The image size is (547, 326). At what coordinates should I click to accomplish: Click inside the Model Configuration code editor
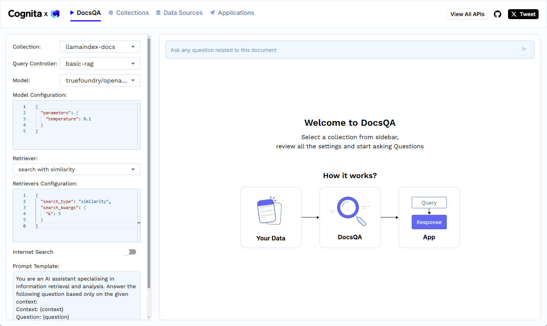point(76,125)
